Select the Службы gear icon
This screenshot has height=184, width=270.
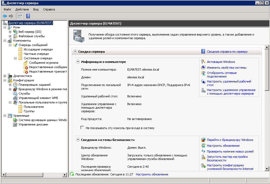tap(15, 94)
